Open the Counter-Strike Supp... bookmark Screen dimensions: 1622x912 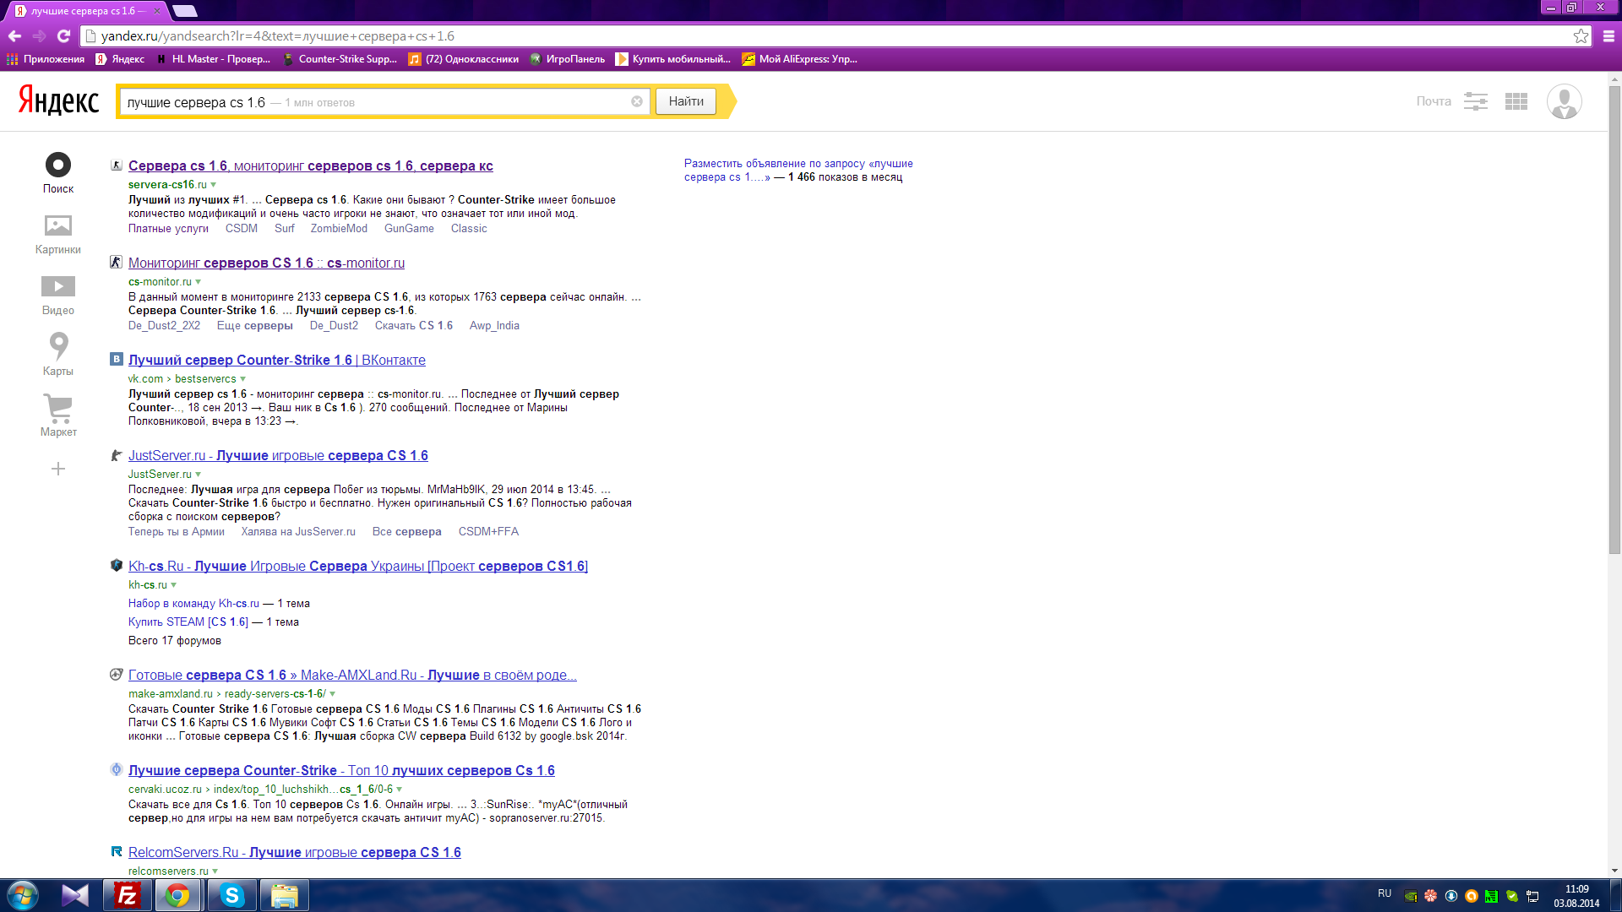point(340,59)
